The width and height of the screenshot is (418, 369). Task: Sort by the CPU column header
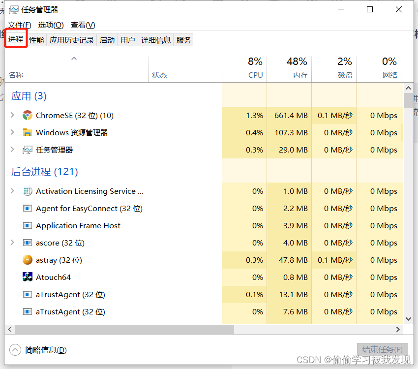click(x=244, y=69)
